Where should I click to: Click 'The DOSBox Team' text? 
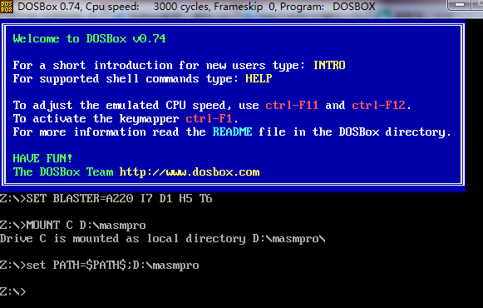63,172
